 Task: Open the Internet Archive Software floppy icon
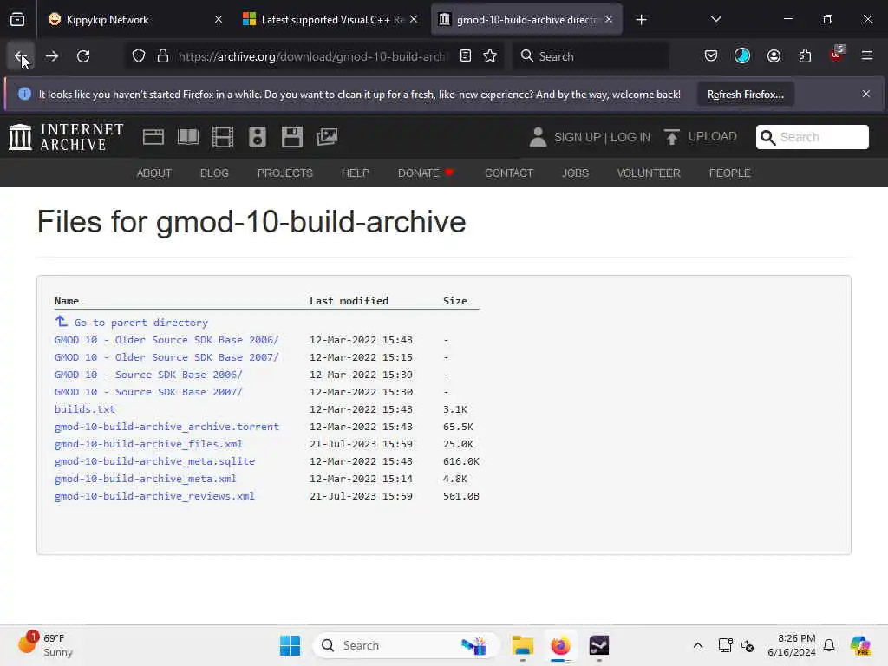[x=292, y=137]
